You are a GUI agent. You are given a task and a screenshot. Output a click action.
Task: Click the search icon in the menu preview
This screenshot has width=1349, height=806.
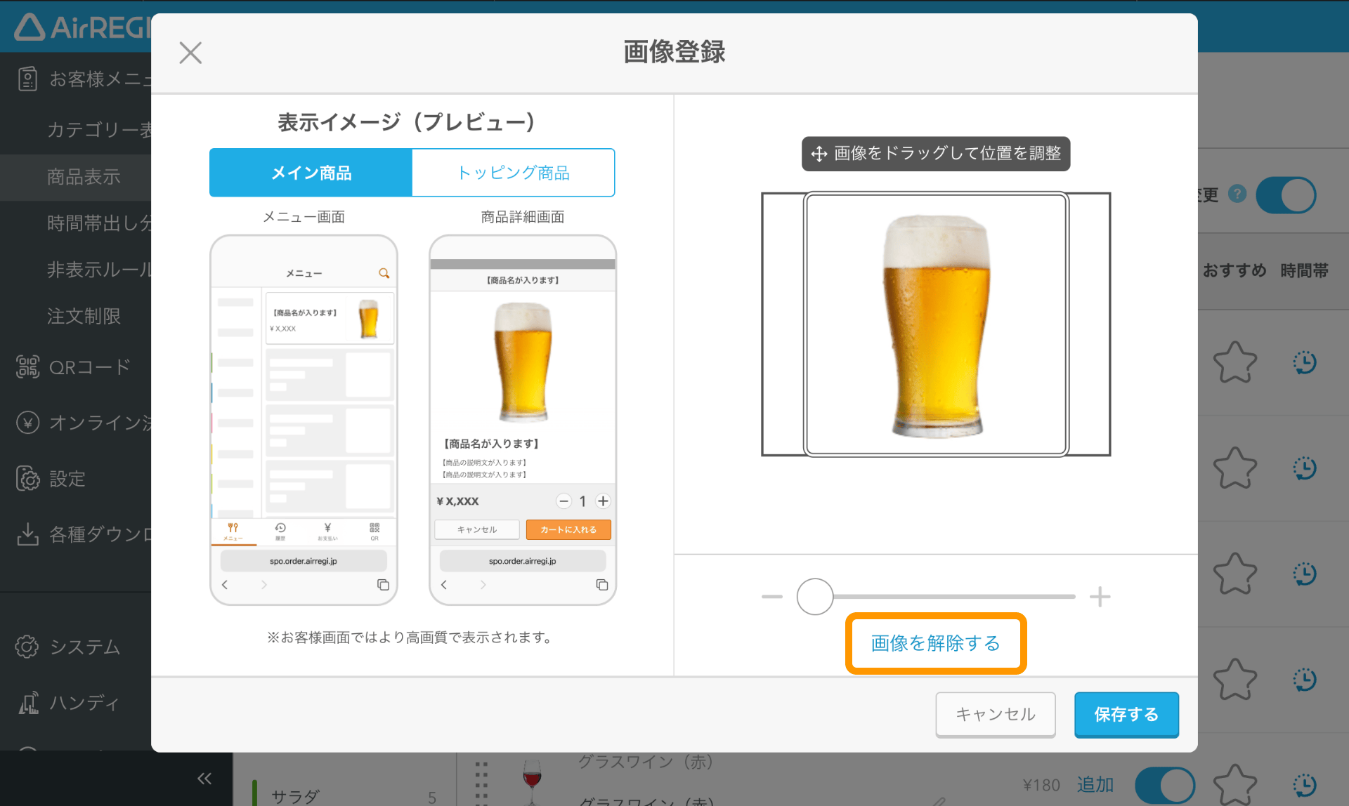point(384,273)
